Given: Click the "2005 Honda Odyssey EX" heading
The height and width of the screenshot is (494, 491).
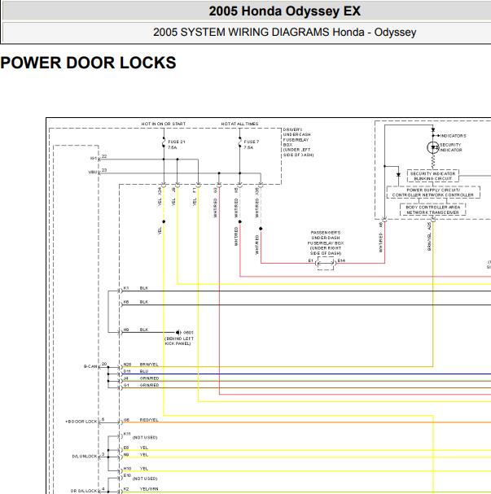Looking at the screenshot, I should point(284,11).
